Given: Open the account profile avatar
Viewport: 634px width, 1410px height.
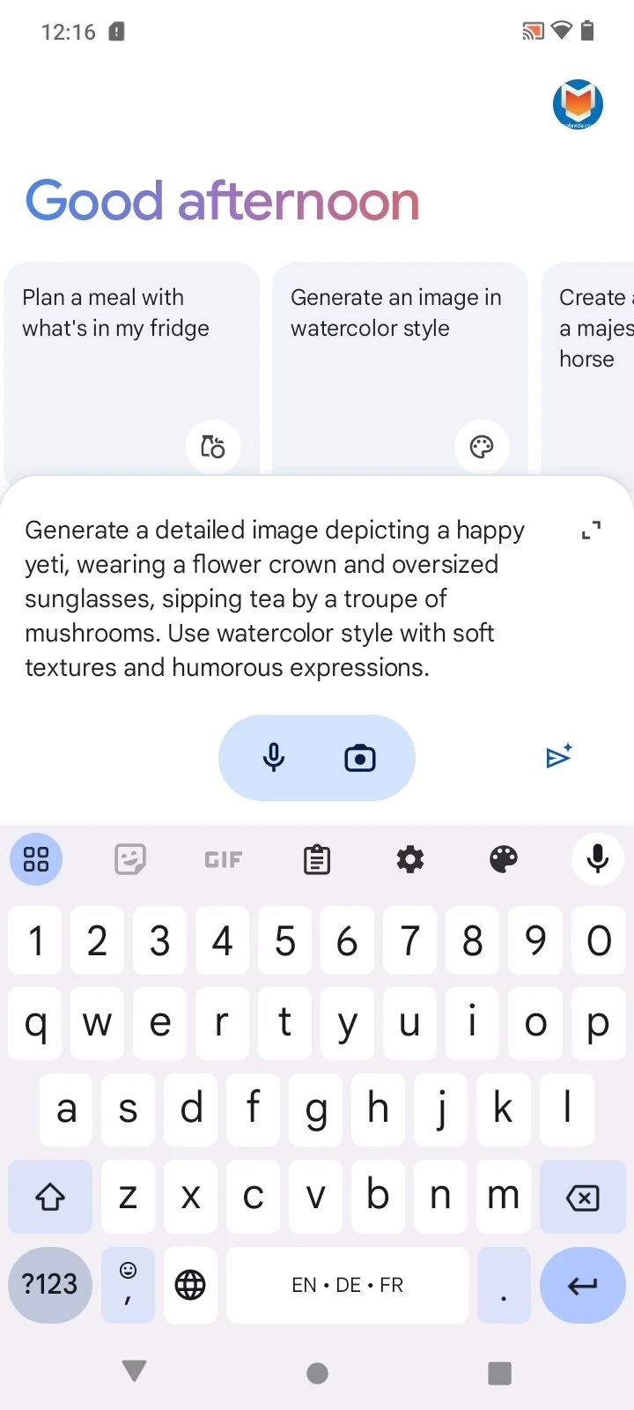Looking at the screenshot, I should point(578,104).
